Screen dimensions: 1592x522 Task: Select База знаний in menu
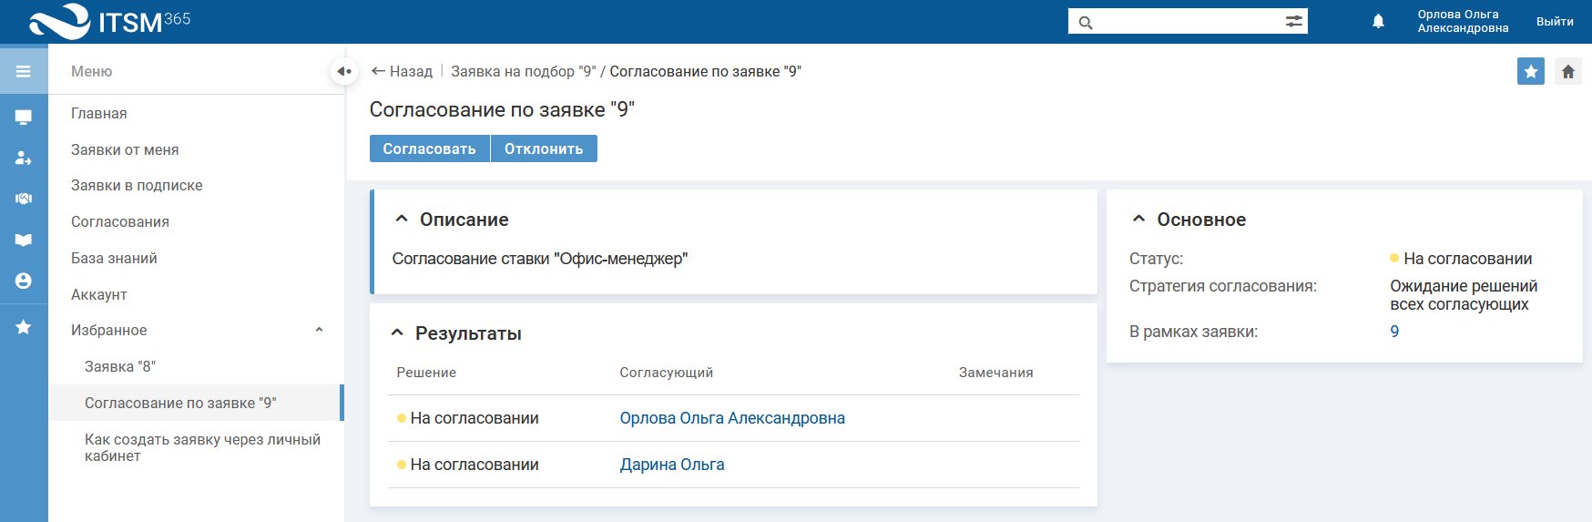coord(114,259)
